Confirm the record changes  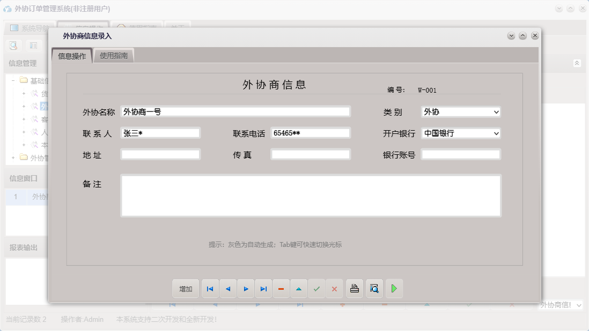coord(316,289)
